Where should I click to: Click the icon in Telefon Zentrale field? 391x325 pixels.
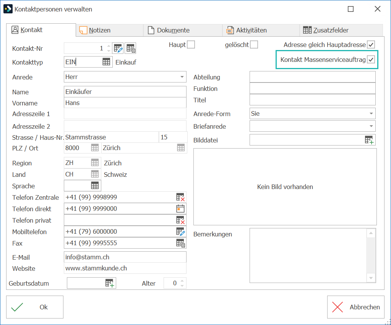(x=180, y=197)
